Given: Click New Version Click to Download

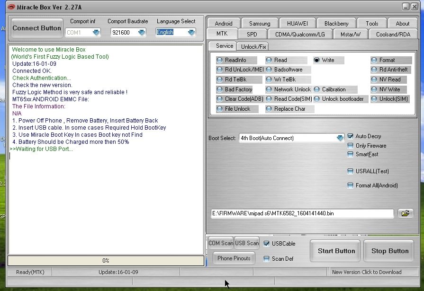Looking at the screenshot, I should 366,272.
